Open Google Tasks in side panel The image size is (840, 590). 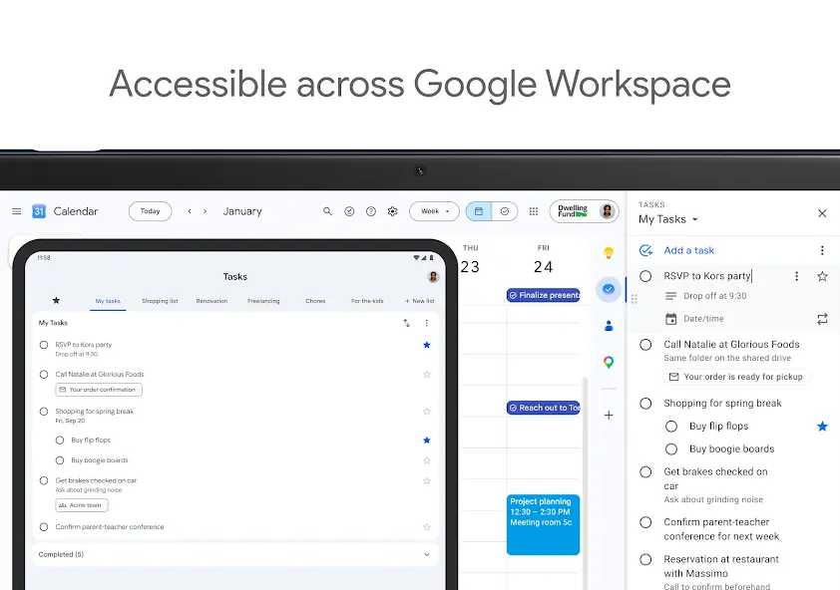[x=609, y=289]
